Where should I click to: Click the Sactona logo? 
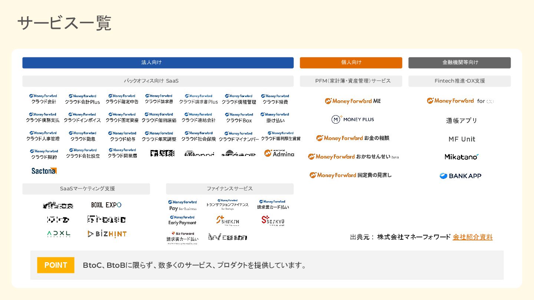click(44, 171)
